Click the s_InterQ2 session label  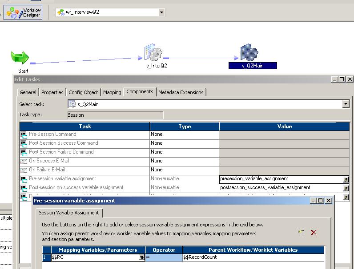157,66
